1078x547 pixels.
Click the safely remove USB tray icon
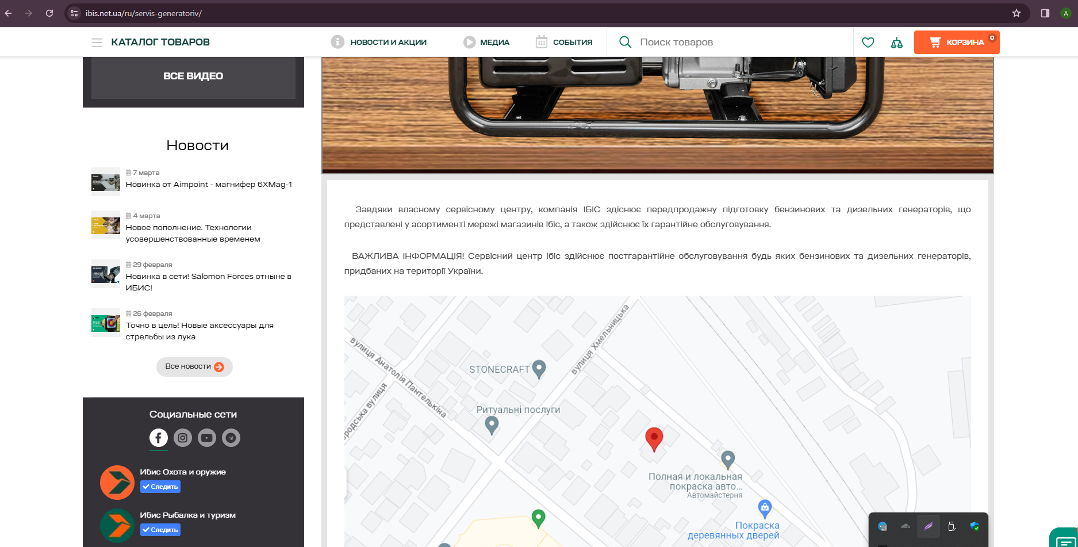pos(952,526)
